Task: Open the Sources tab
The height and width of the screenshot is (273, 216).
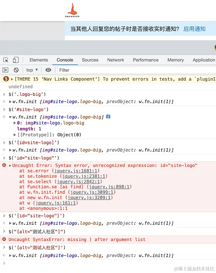Action: coord(90,60)
